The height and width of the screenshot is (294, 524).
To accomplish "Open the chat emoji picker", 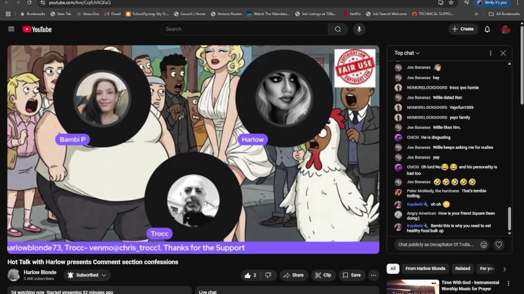I will pos(483,245).
